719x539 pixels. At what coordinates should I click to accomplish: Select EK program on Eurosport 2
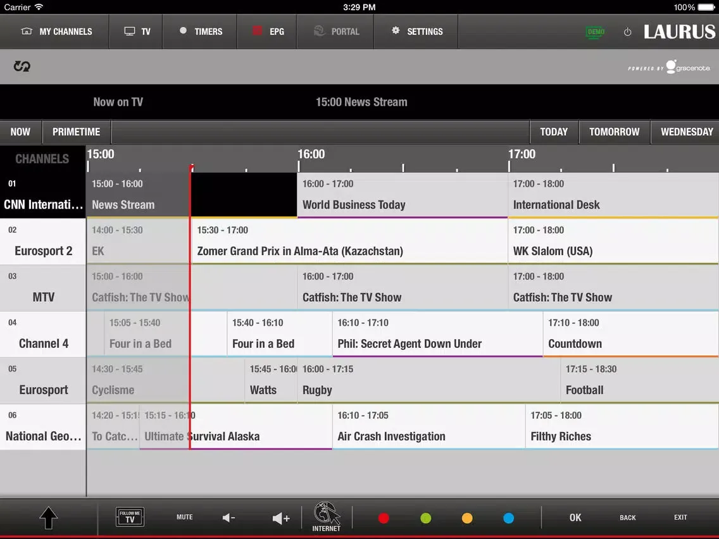pyautogui.click(x=139, y=242)
